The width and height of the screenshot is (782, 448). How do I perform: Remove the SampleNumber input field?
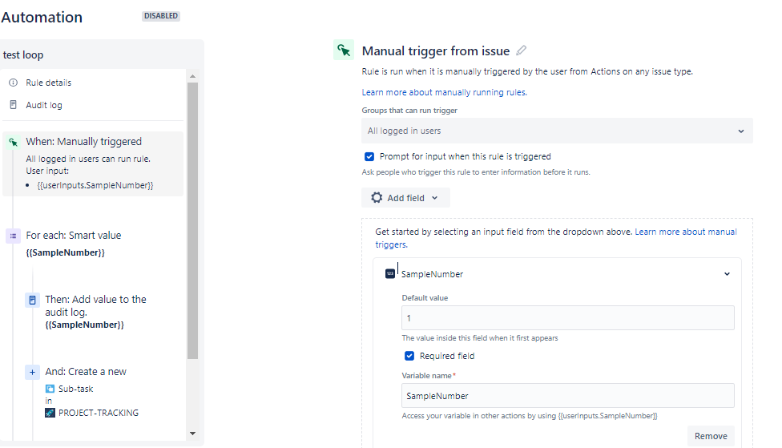click(711, 436)
